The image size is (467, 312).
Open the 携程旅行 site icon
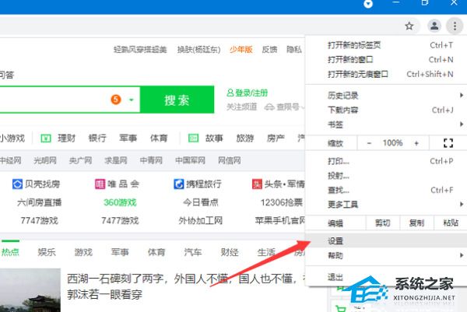(179, 184)
